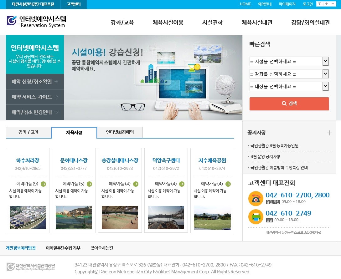
Task: Click green arrow beside 하수처리장 예약가능(9)
Action: (43, 184)
